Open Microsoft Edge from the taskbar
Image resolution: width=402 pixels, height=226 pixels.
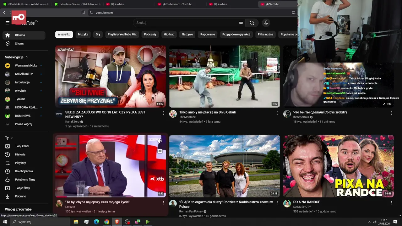96,222
